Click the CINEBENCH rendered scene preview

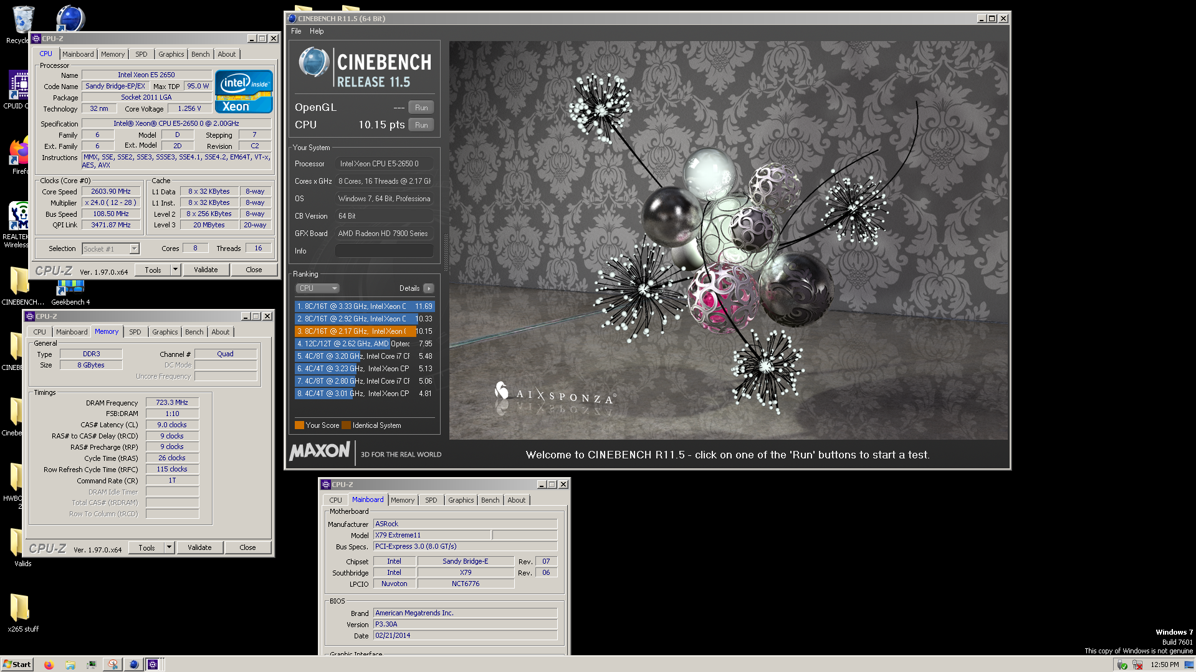pos(728,240)
